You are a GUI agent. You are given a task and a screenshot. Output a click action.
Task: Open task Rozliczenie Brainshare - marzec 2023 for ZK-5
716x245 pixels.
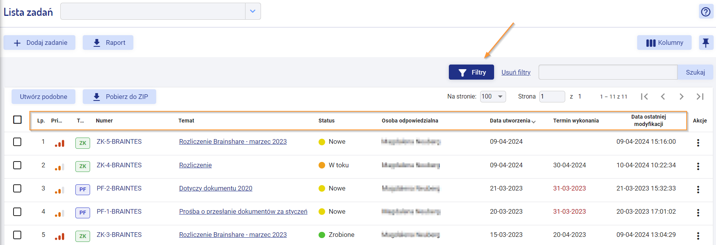coord(233,141)
